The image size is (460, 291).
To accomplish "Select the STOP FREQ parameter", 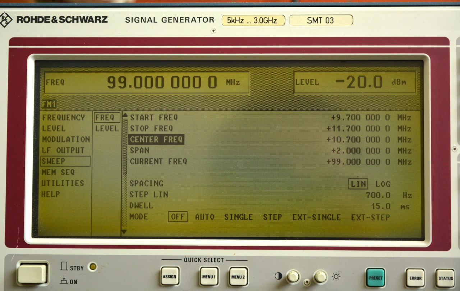I will pyautogui.click(x=151, y=128).
